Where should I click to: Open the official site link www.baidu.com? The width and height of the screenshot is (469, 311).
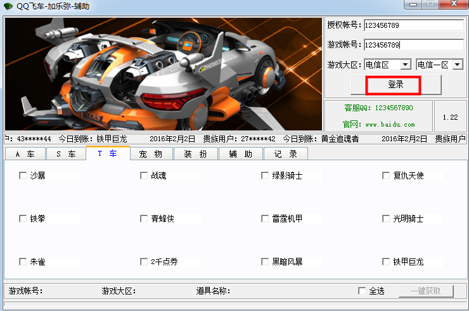pos(390,124)
